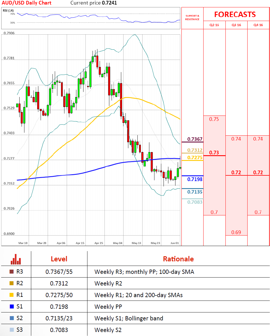
Task: Click the 0.7198 level table cell
Action: [59, 307]
